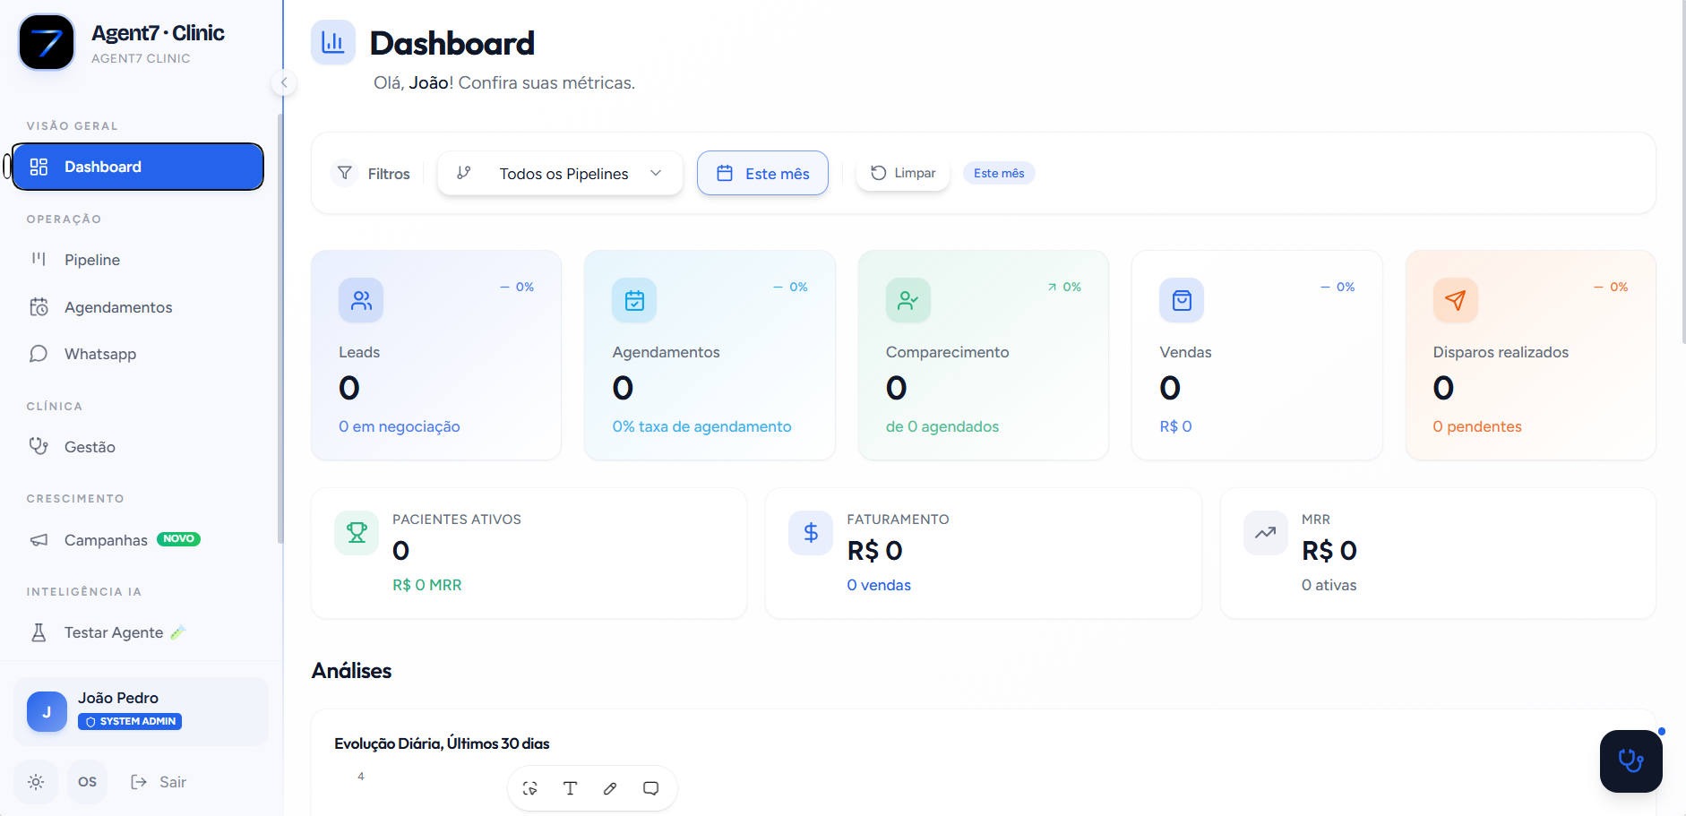Screen dimensions: 1686x816
Task: Click the sidebar vertical scrollbar
Action: click(280, 329)
